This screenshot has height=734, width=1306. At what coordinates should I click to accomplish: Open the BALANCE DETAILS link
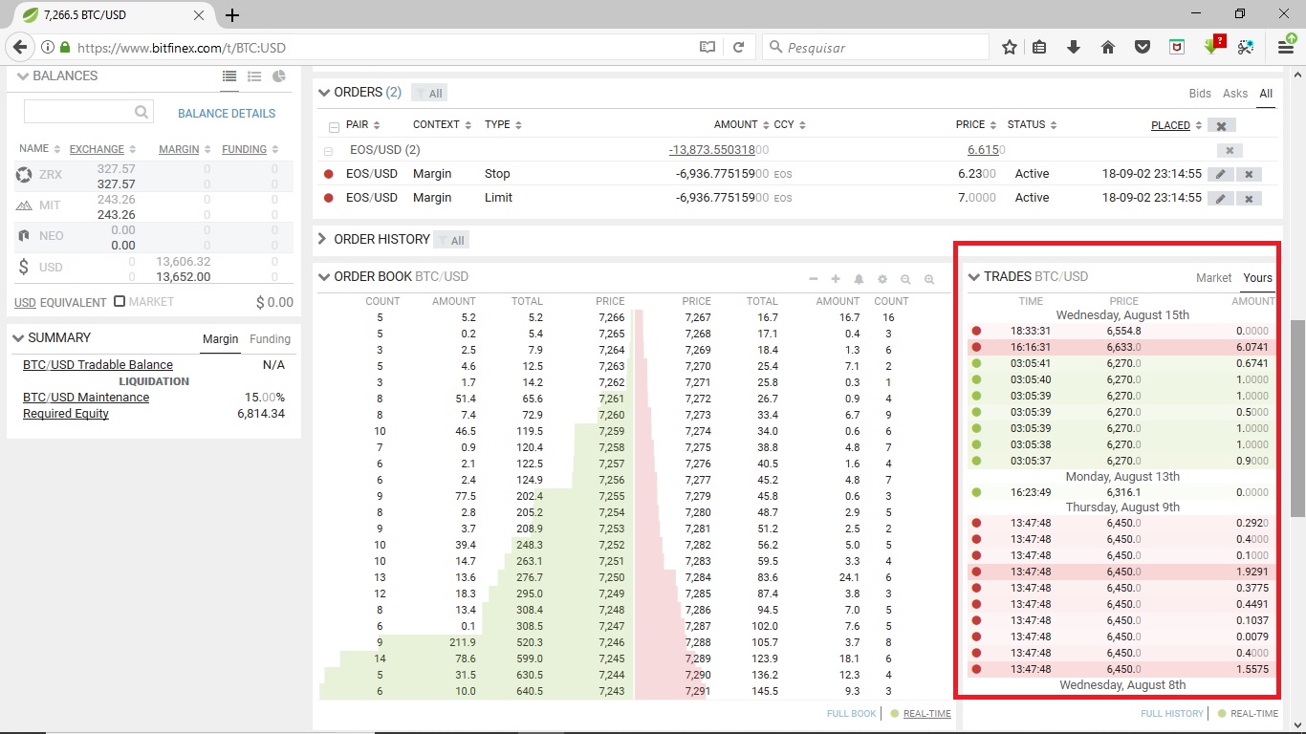227,114
